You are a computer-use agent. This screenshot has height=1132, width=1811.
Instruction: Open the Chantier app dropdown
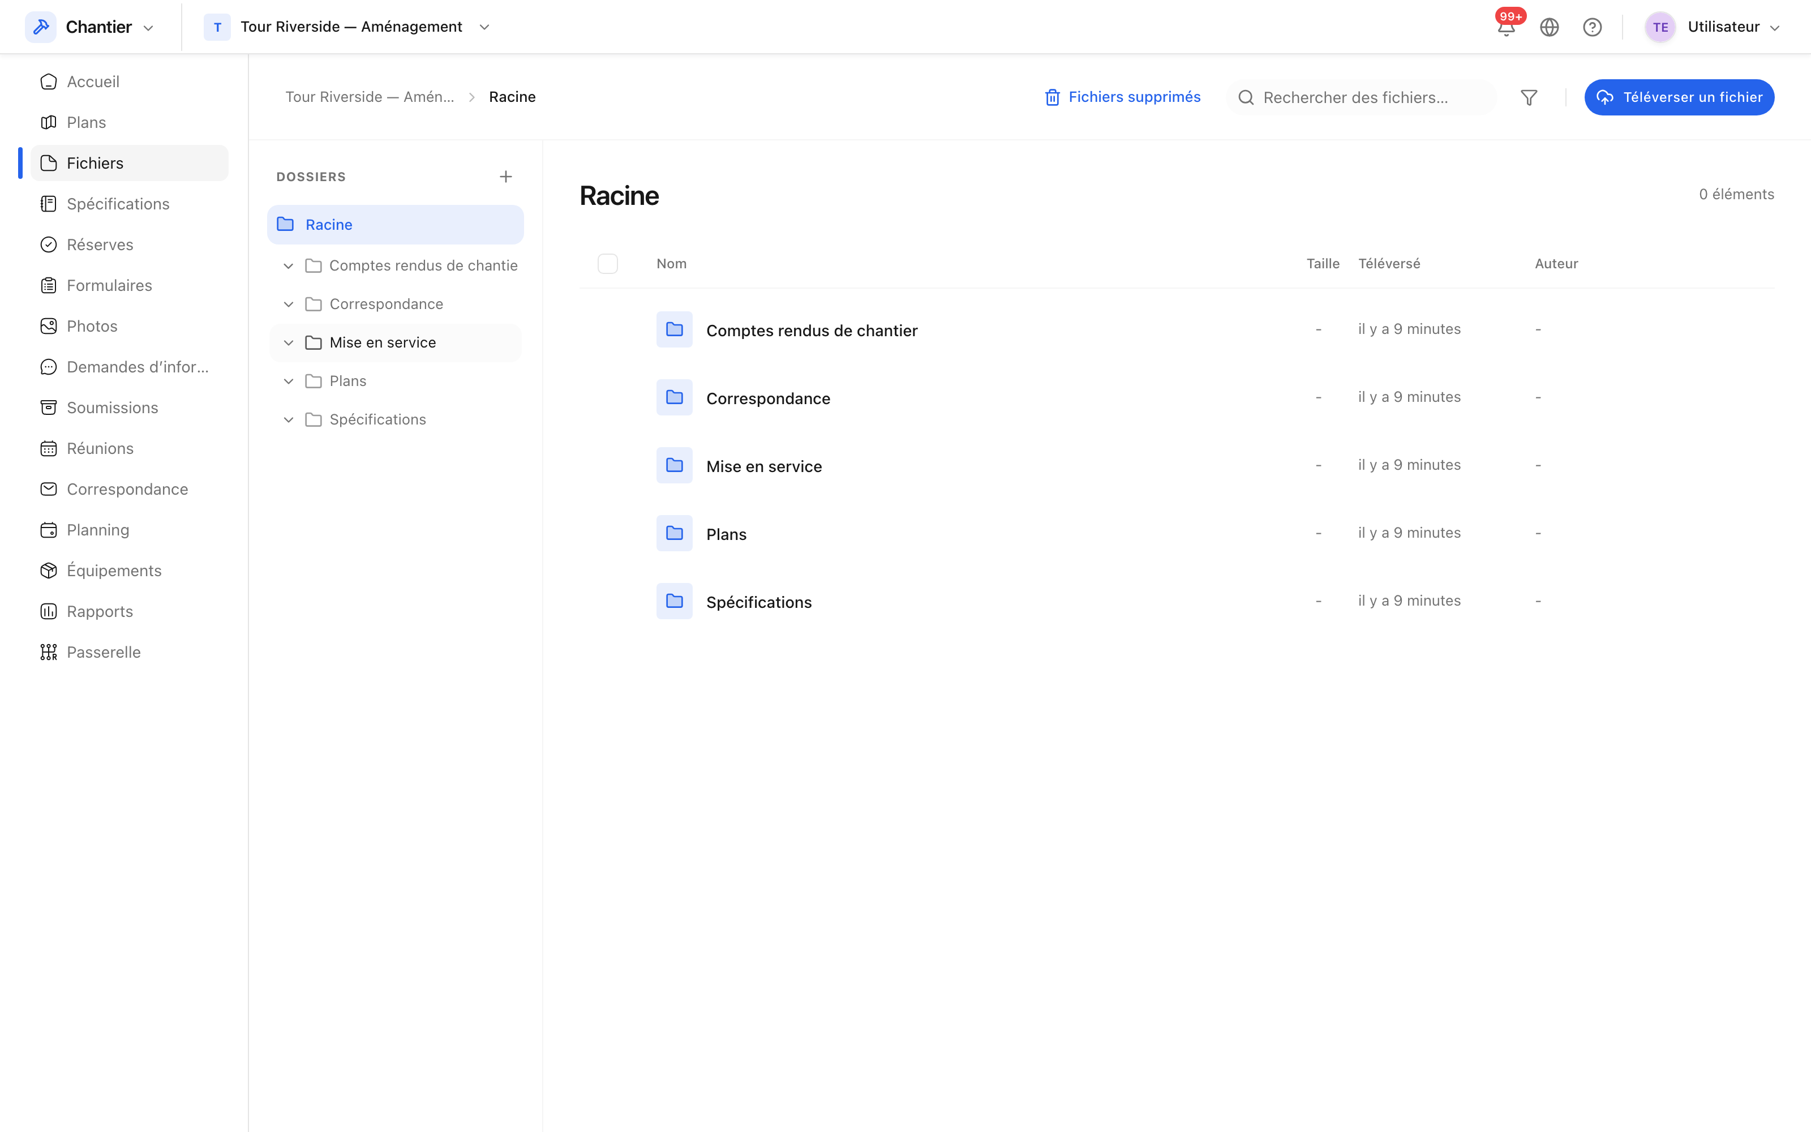tap(91, 27)
